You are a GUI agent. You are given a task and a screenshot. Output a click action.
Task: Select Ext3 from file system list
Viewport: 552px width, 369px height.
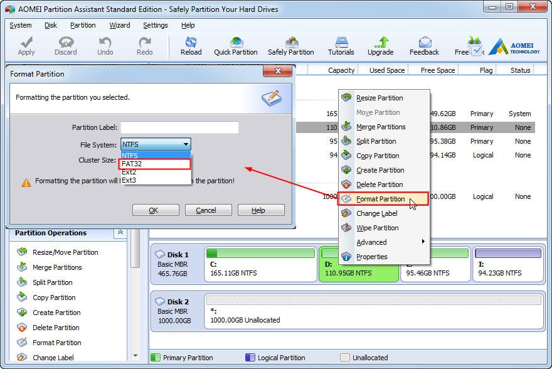click(x=156, y=180)
